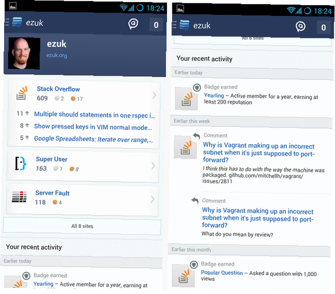This screenshot has height=294, width=335.
Task: Tap the reply arrow icon of second Comment
Action: (195, 201)
